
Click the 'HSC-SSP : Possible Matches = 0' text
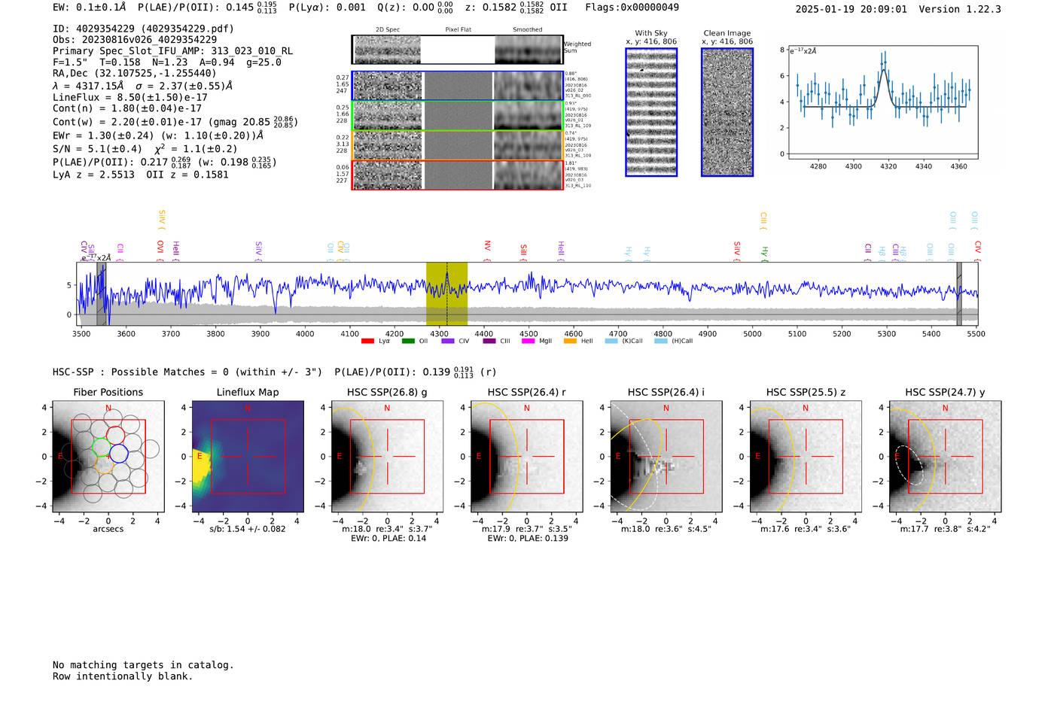click(x=141, y=372)
